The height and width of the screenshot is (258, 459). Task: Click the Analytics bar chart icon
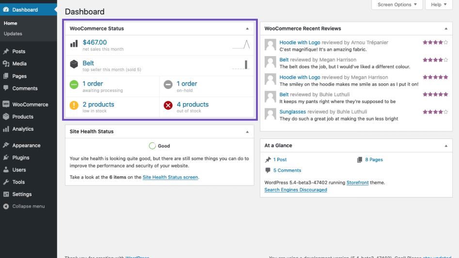point(6,129)
